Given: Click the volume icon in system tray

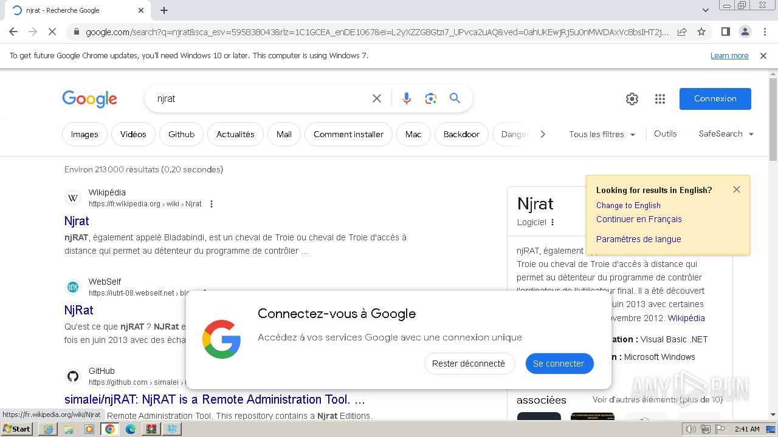Looking at the screenshot, I should tap(690, 429).
